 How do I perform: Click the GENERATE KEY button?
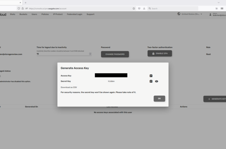coord(215,99)
